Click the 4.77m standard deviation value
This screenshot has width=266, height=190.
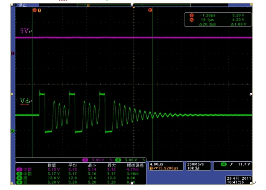coord(132,170)
